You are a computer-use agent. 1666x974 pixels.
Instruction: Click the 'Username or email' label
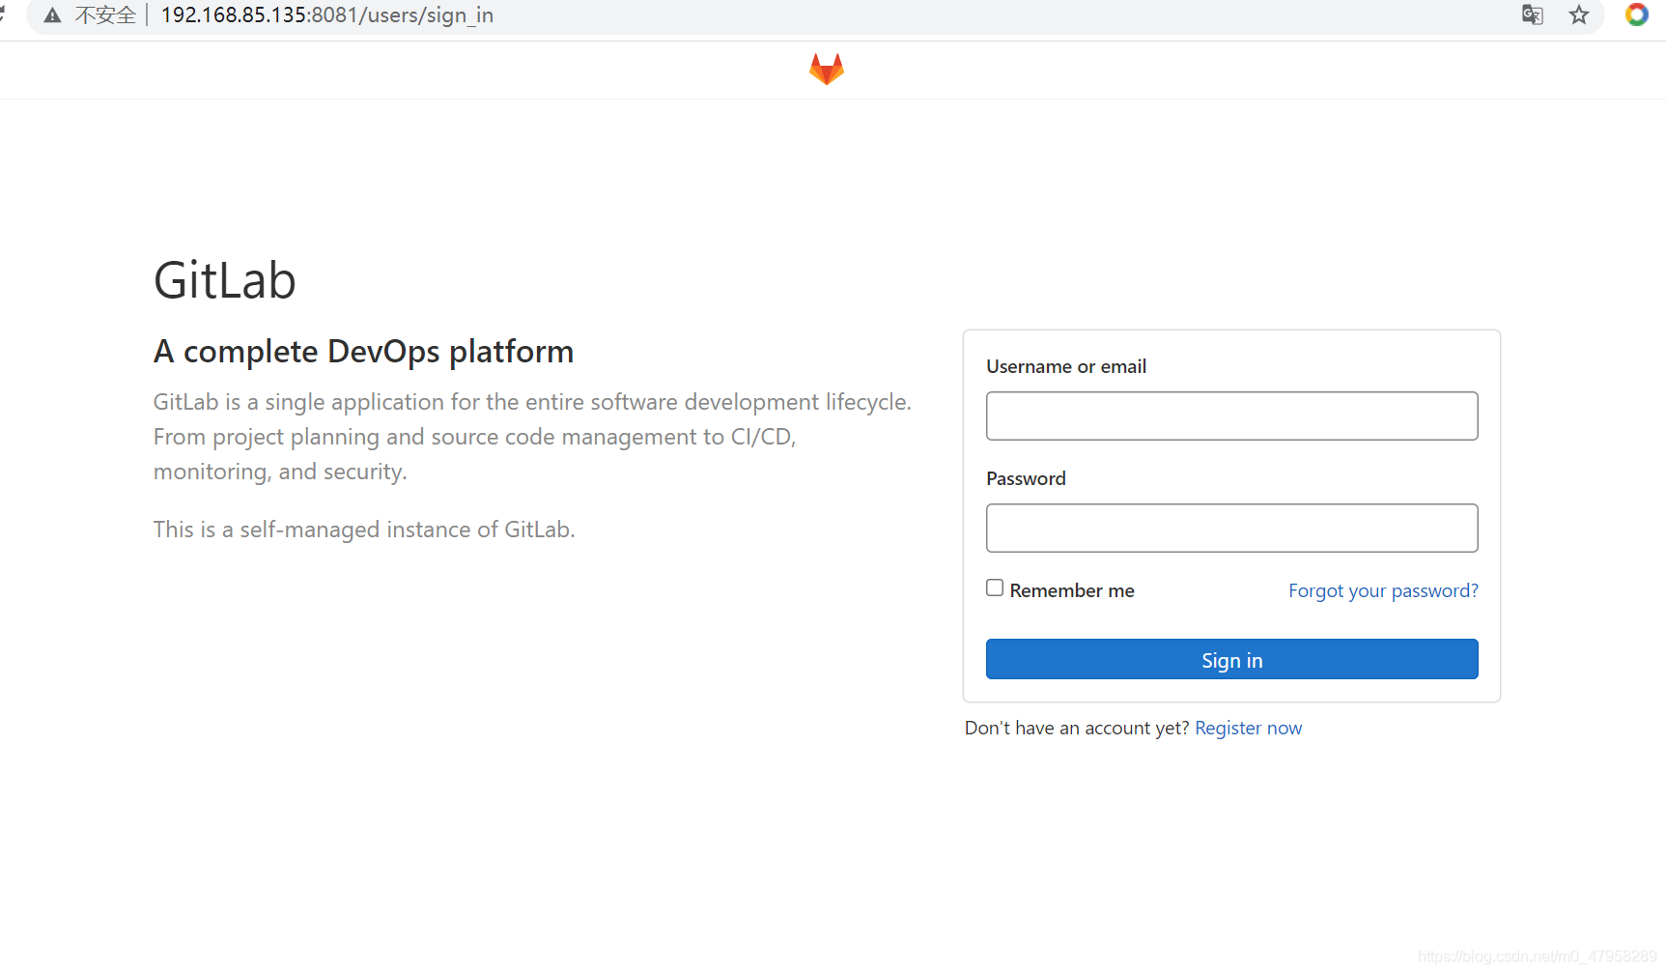pos(1066,366)
